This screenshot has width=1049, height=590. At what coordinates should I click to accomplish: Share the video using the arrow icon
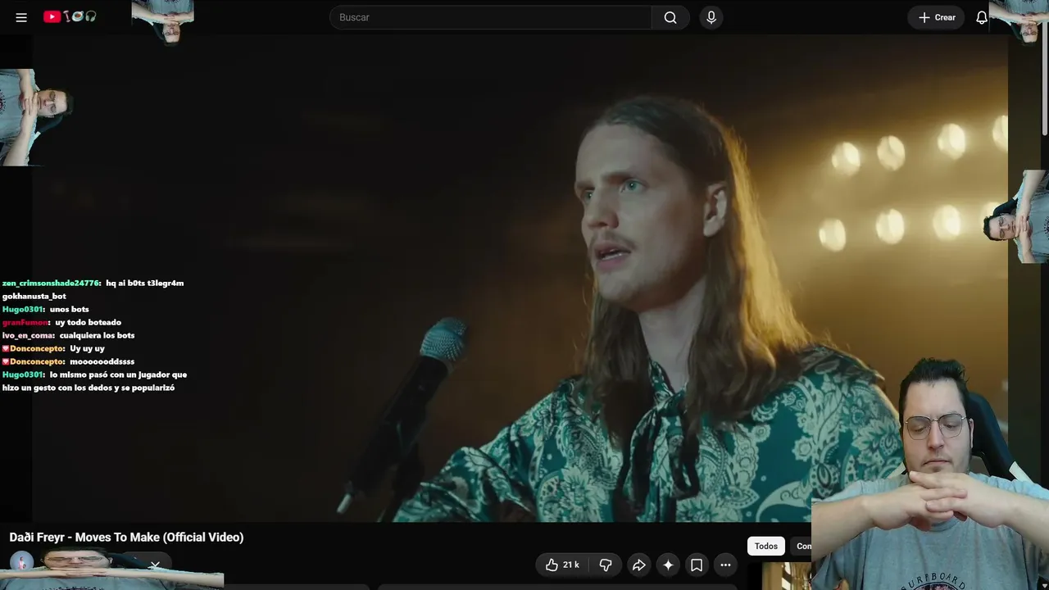coord(638,565)
